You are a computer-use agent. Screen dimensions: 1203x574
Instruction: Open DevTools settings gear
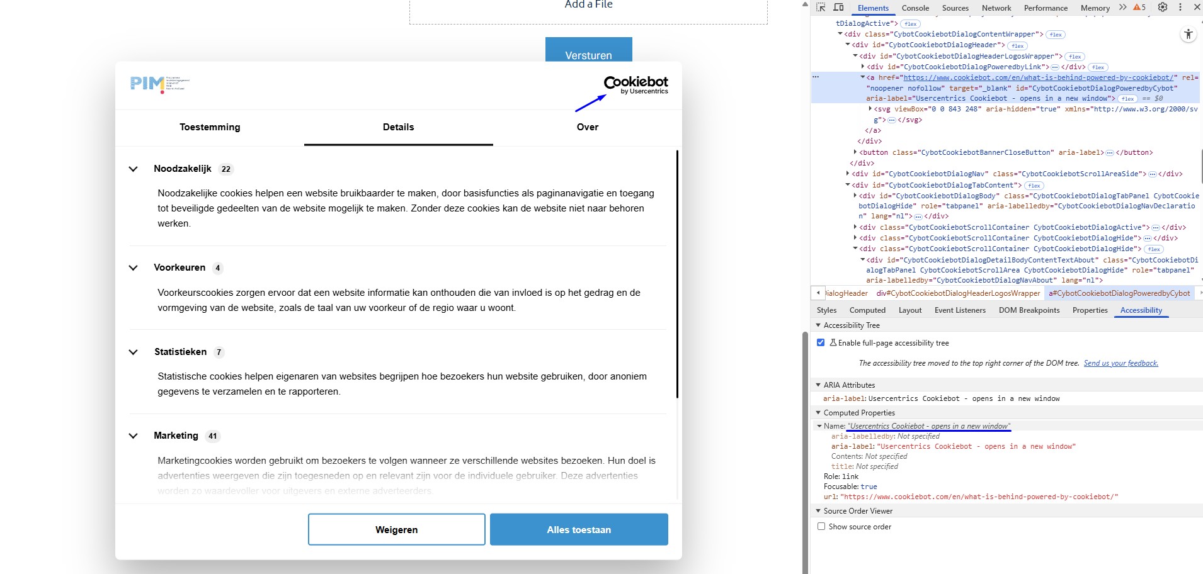(1163, 8)
